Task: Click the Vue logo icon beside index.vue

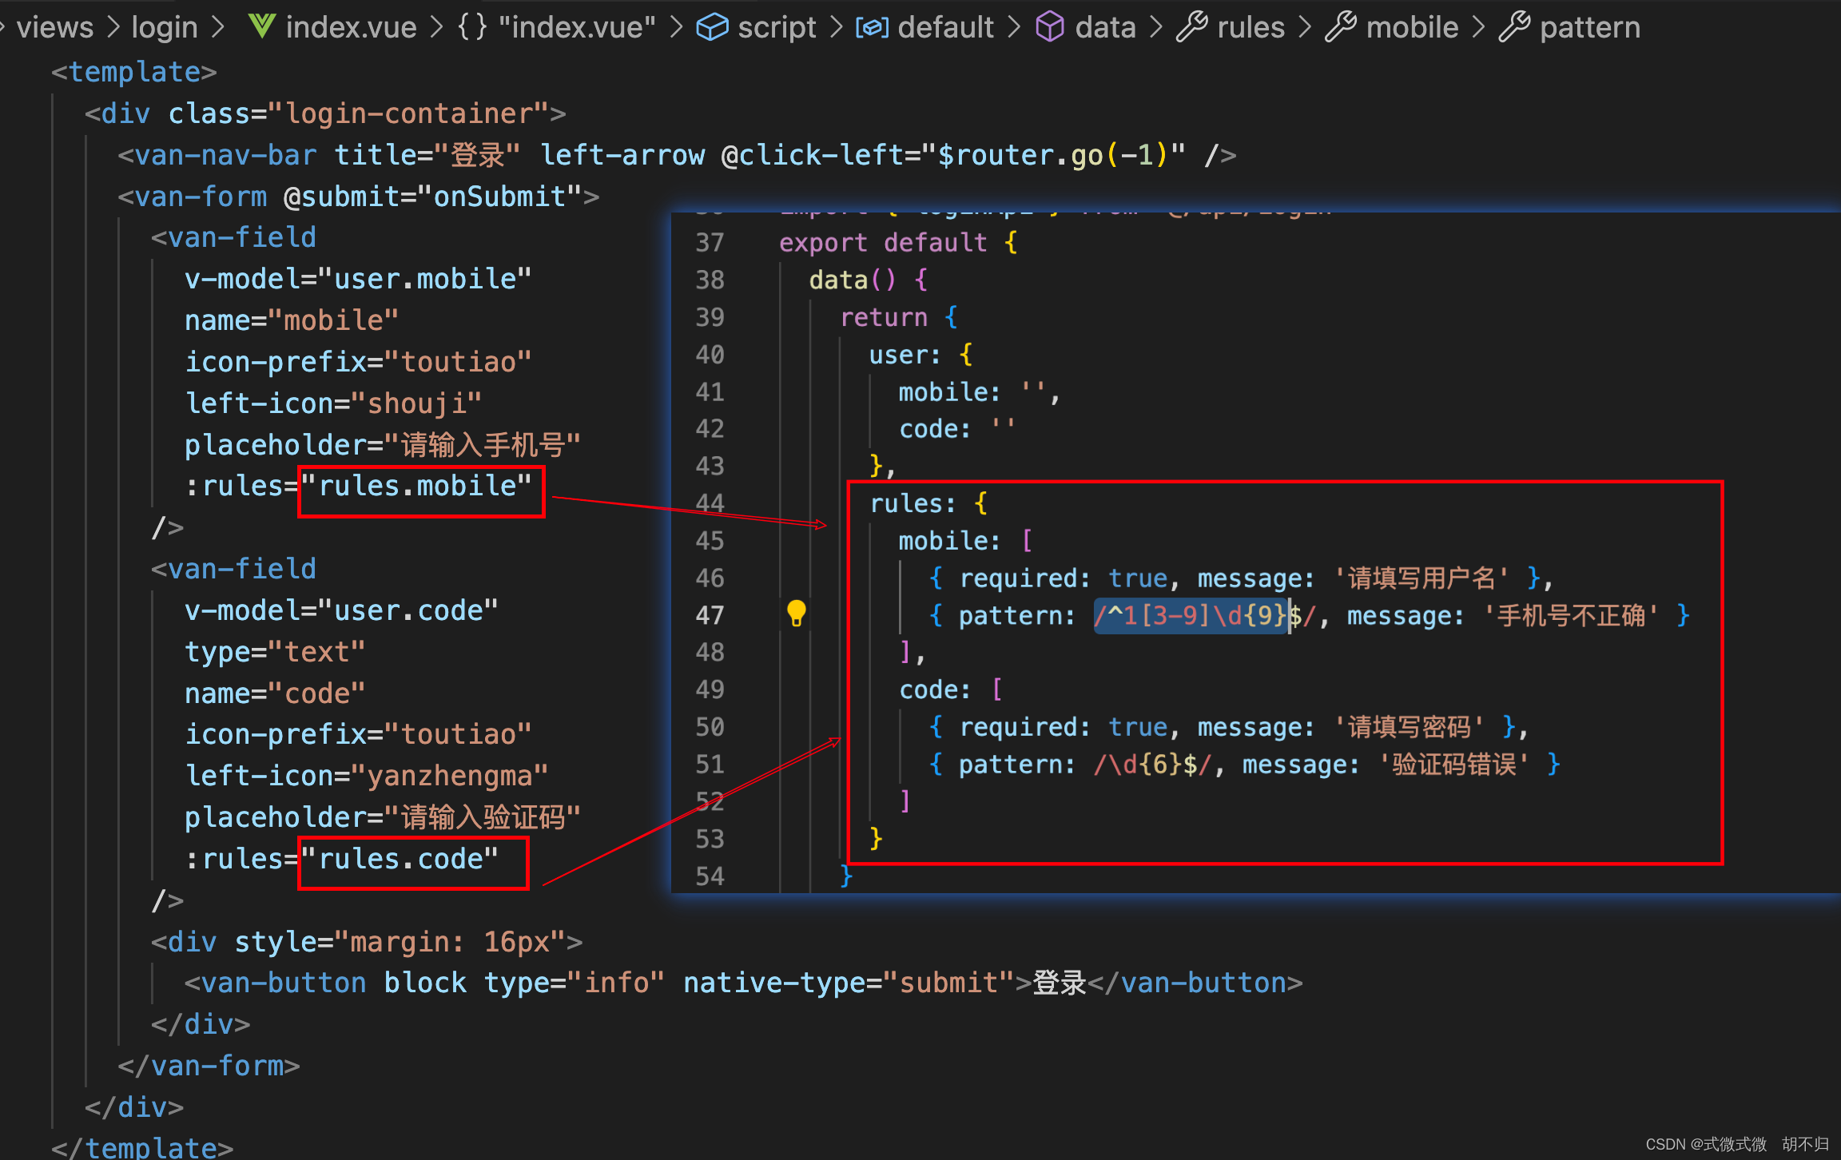Action: (x=261, y=26)
